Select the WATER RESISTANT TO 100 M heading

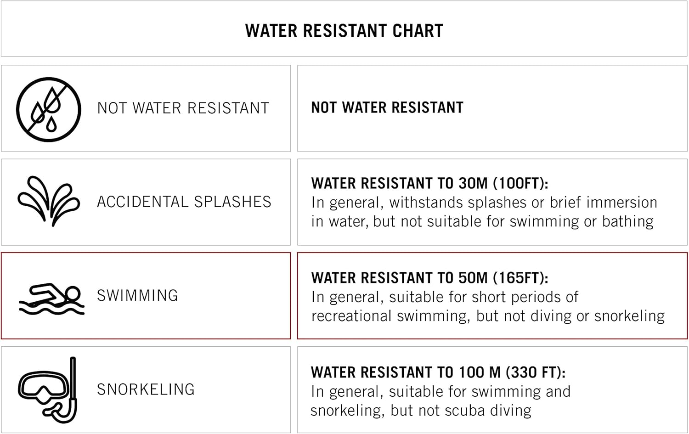pyautogui.click(x=438, y=372)
